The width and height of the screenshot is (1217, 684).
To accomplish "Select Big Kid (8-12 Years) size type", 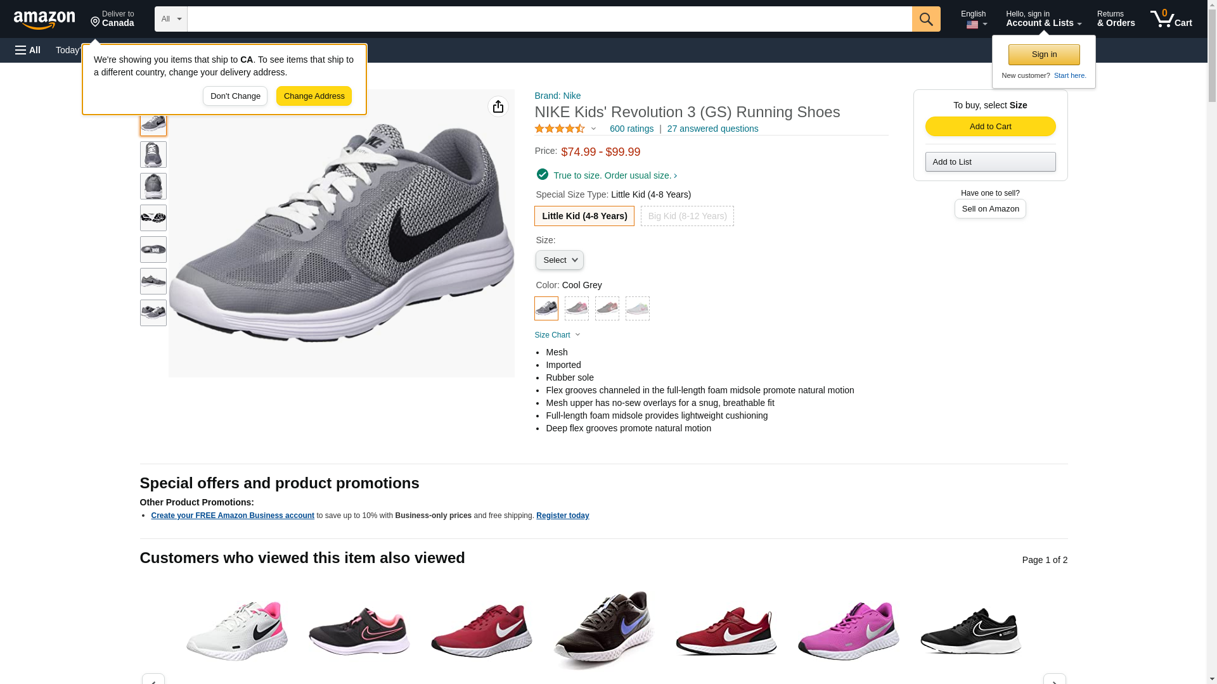I will [x=687, y=216].
